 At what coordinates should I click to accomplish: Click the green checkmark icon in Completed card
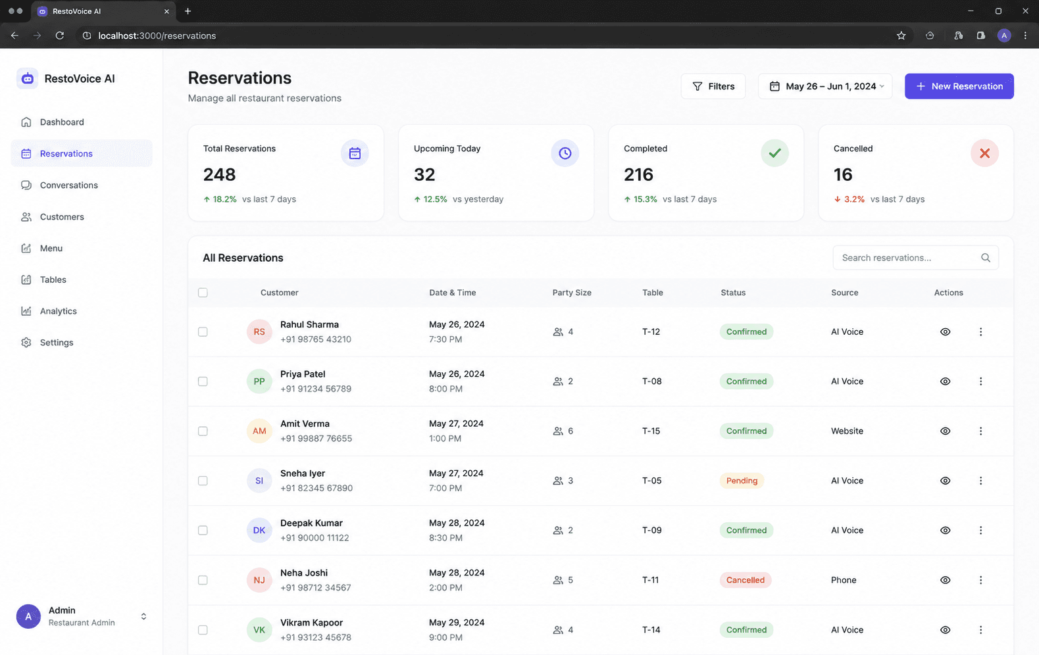[x=774, y=153]
